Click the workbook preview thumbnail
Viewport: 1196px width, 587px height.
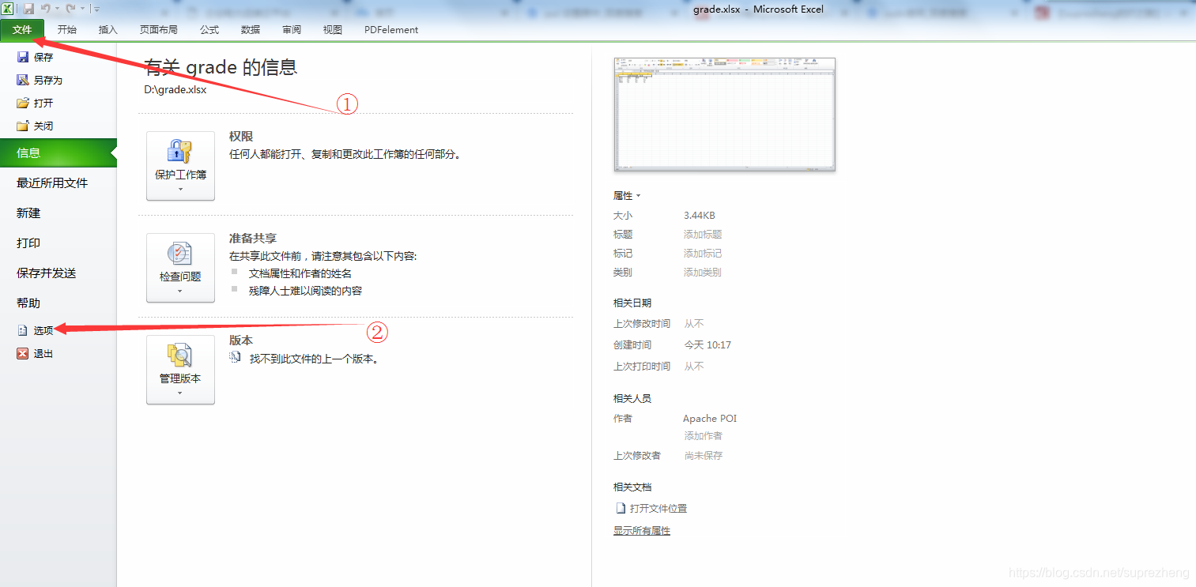pyautogui.click(x=724, y=115)
